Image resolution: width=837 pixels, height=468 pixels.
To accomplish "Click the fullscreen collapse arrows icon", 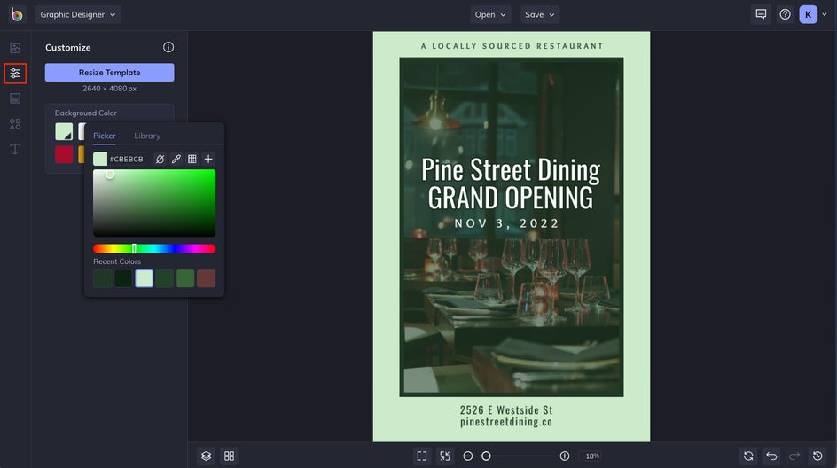I will coord(445,456).
